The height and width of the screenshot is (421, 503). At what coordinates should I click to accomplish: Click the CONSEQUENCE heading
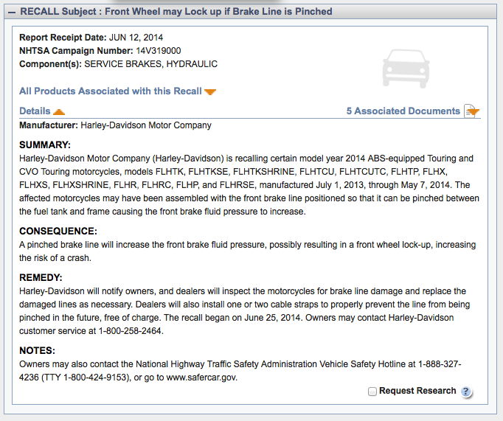pyautogui.click(x=58, y=231)
